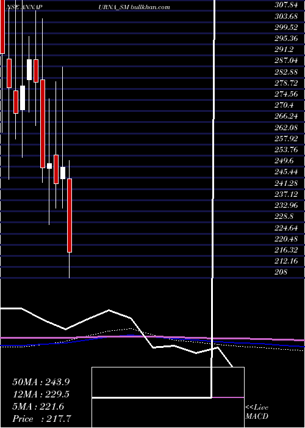Select the tall red candle falling to 249
The height and width of the screenshot is (428, 305).
point(43,124)
